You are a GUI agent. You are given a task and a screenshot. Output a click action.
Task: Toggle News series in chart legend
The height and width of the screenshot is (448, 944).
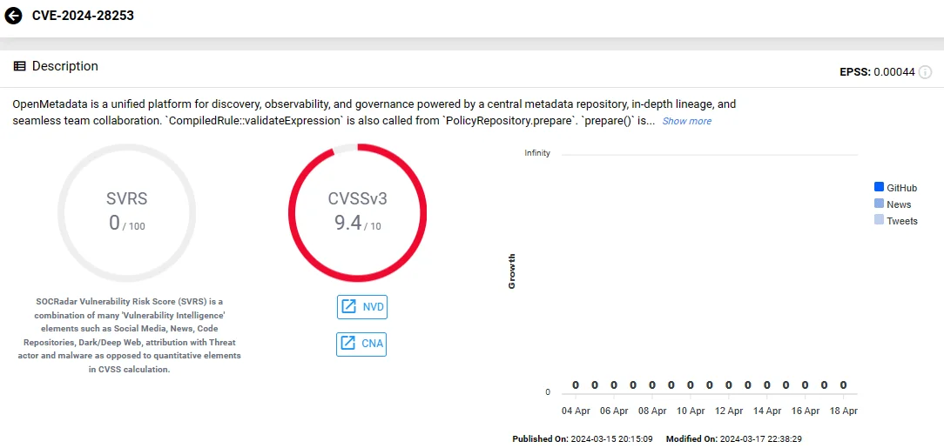pos(893,204)
